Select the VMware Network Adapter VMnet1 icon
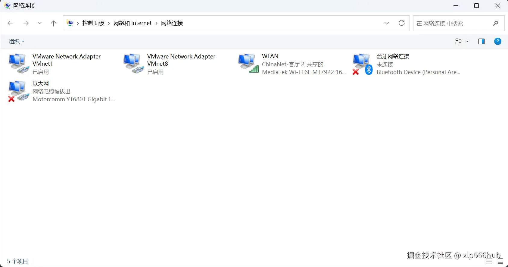 (19, 64)
